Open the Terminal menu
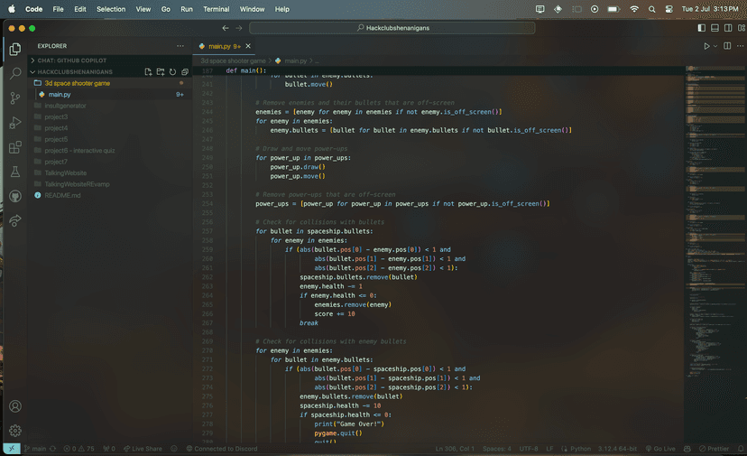 coord(216,8)
